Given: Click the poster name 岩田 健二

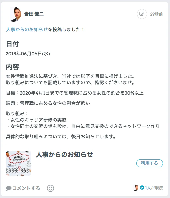Looking at the screenshot, I should pos(34,14).
